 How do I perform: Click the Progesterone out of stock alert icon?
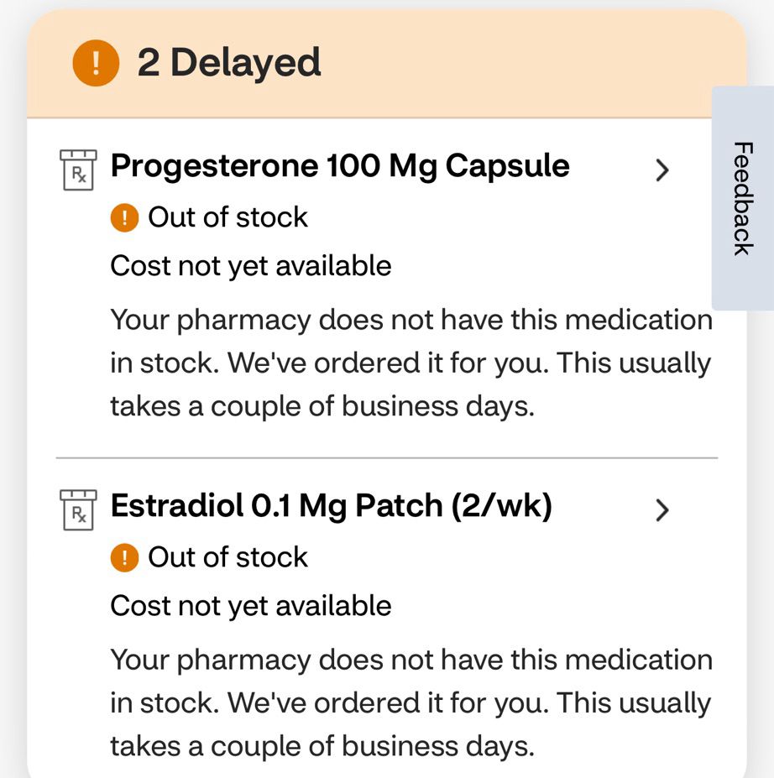124,217
